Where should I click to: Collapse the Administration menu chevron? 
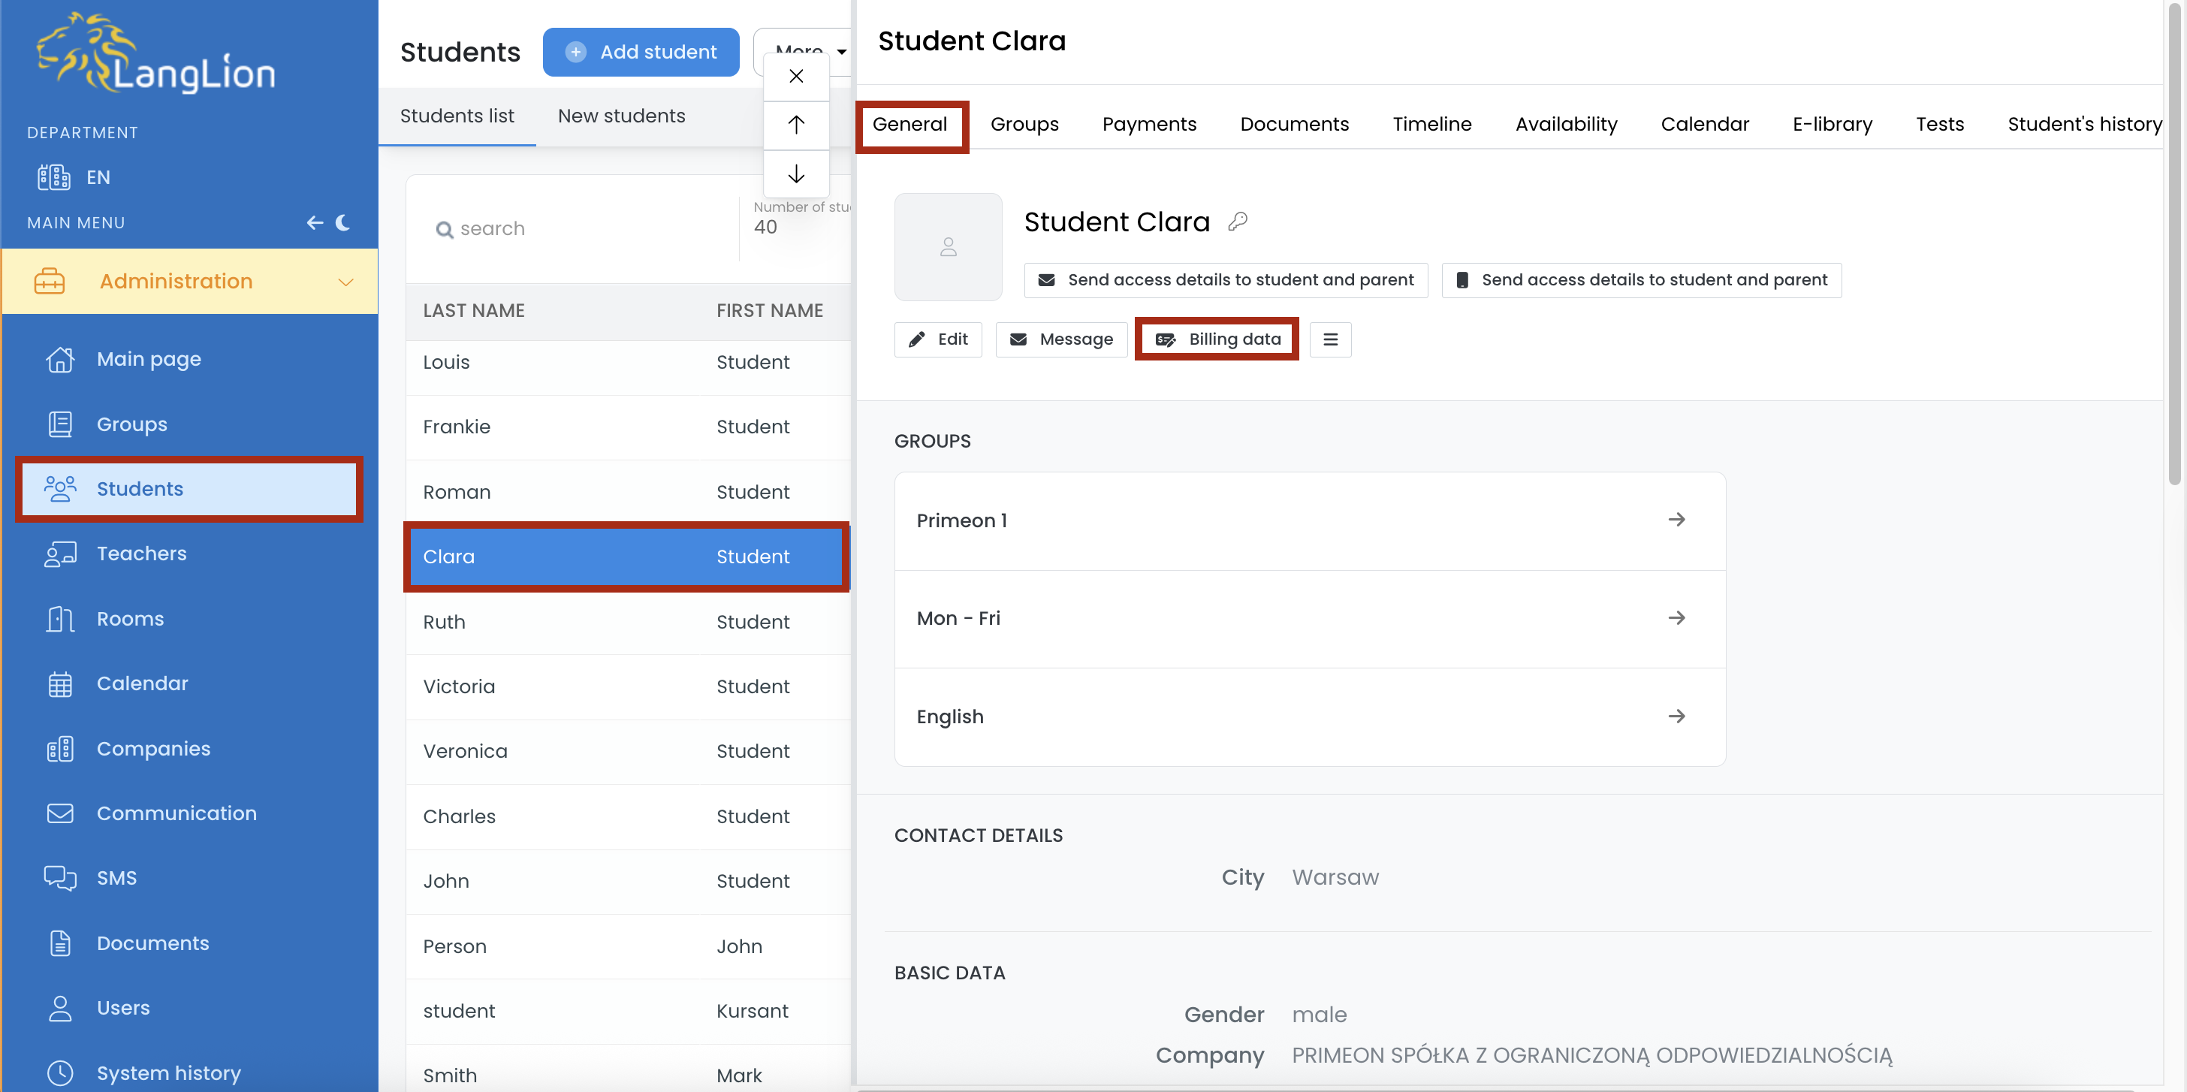tap(345, 281)
